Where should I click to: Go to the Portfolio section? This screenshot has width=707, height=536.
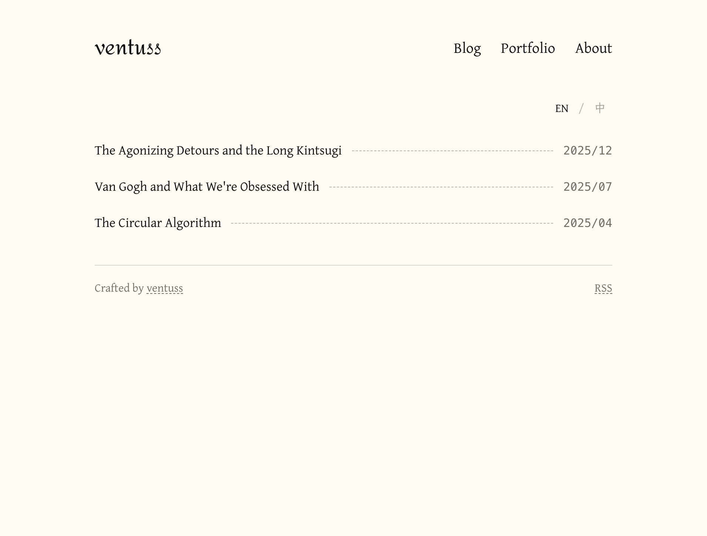[x=528, y=48]
